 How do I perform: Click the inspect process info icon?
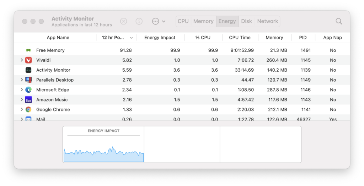coord(139,21)
